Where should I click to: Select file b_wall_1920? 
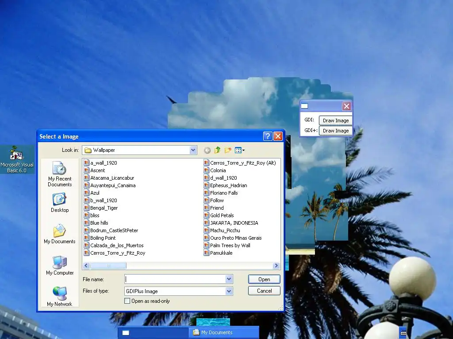click(x=100, y=200)
